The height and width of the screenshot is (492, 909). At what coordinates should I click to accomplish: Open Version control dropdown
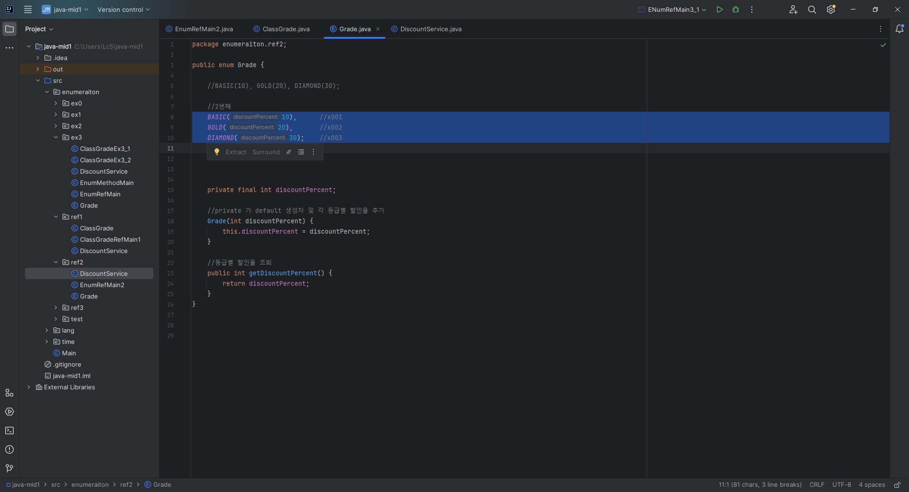pyautogui.click(x=124, y=9)
